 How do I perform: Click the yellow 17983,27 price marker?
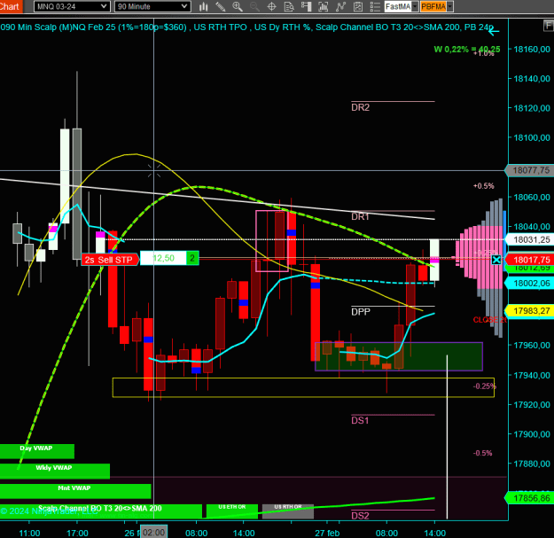(x=529, y=311)
